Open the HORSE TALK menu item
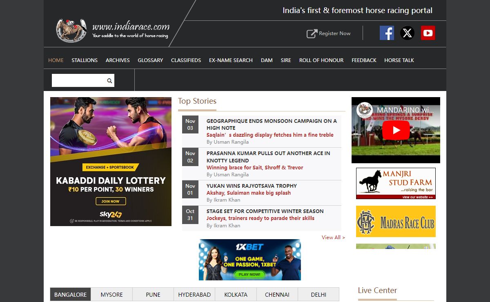Screen dimensions: 490x302 tap(399, 60)
